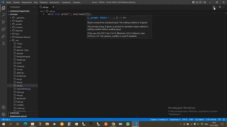Open Калькулятор.py in the explorer
Image resolution: width=227 pixels, height=127 pixels.
(22, 56)
